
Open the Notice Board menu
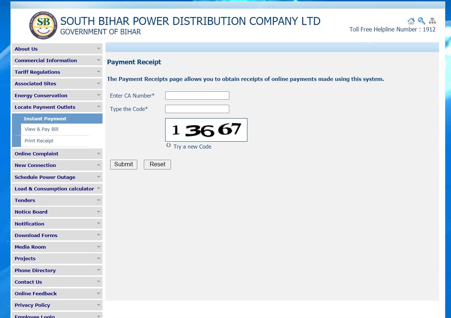pyautogui.click(x=57, y=212)
